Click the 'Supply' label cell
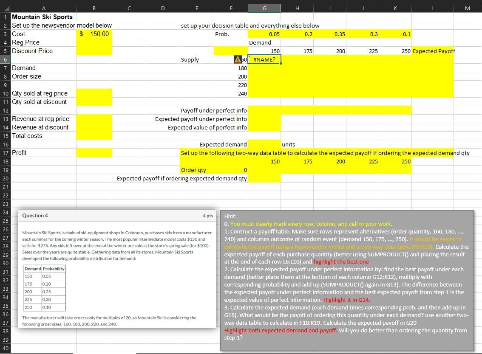The width and height of the screenshot is (482, 354). 197,59
